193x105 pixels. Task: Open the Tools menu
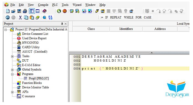point(65,5)
